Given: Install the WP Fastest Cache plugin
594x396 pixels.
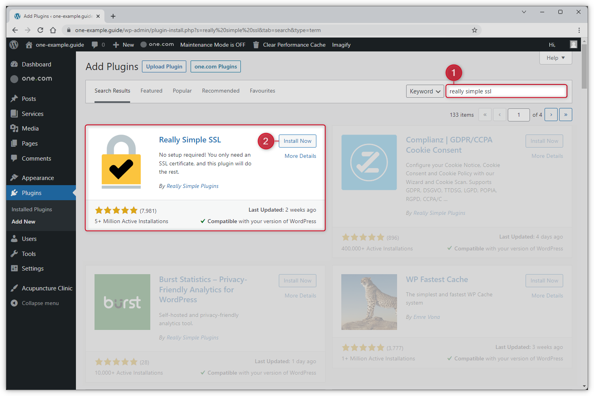Looking at the screenshot, I should point(544,280).
